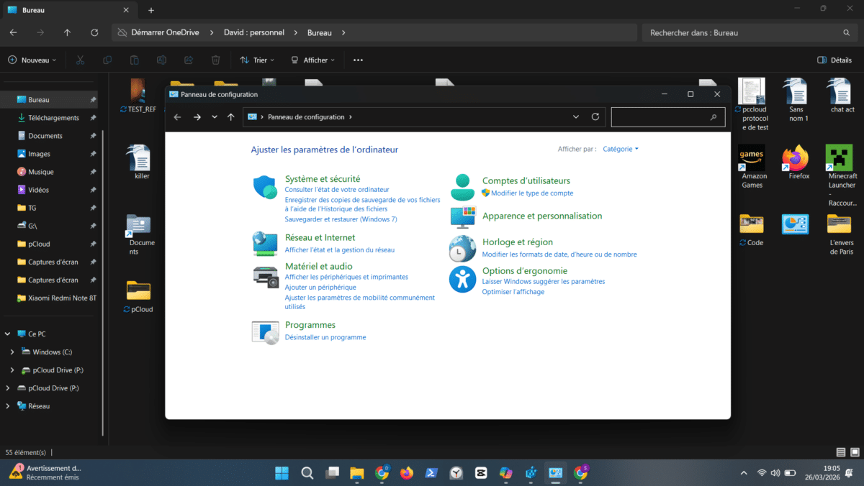Screen dimensions: 864x486
Task: Select the Rename icon in the toolbar
Action: point(161,60)
